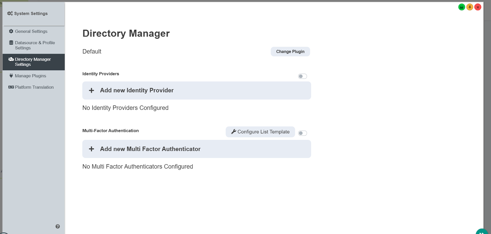Open help via question mark icon
The image size is (491, 234).
click(58, 226)
